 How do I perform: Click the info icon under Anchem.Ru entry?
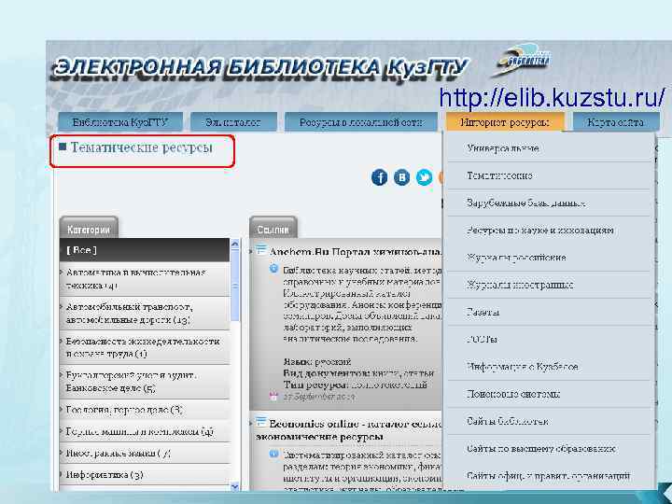point(273,269)
